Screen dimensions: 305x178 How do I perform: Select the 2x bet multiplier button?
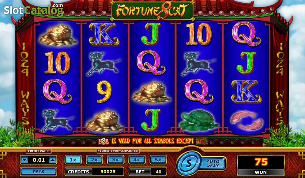point(94,160)
